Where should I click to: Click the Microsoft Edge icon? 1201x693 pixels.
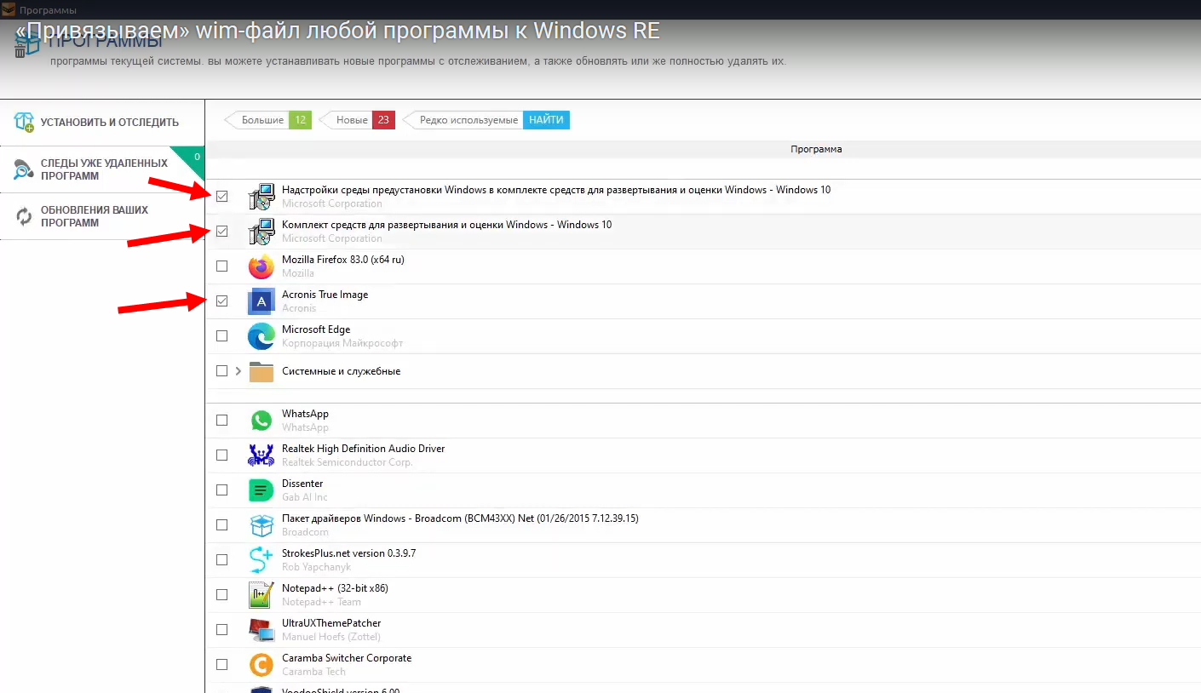[261, 336]
